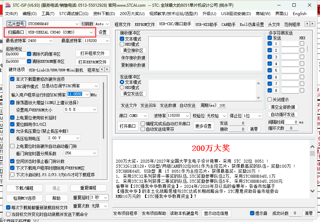Open the STC调试接口(G) menu
320x222 pixels.
point(74,14)
